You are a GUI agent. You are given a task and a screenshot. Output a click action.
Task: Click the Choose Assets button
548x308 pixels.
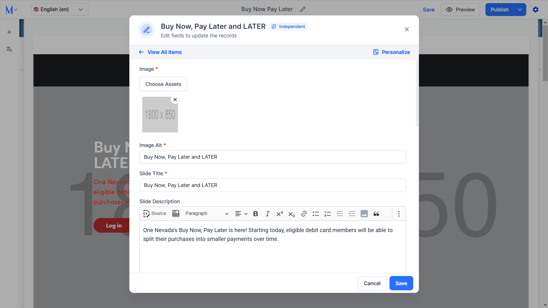click(x=163, y=84)
